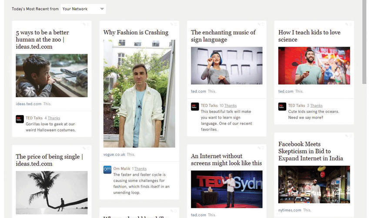Click the TEDxSydney stage thumbnail
Image resolution: width=371 pixels, height=218 pixels.
click(x=227, y=189)
